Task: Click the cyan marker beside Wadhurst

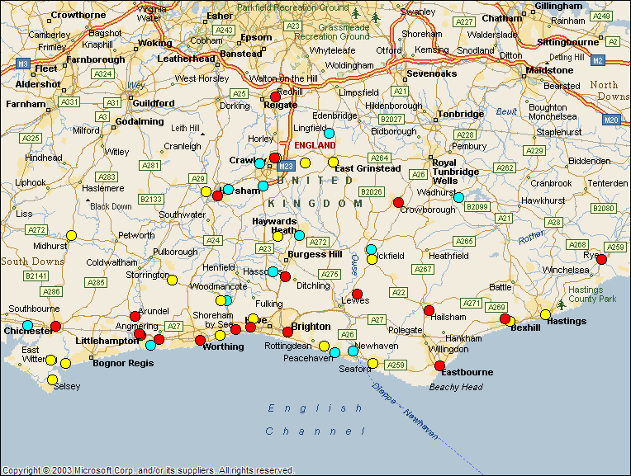Action: point(458,197)
